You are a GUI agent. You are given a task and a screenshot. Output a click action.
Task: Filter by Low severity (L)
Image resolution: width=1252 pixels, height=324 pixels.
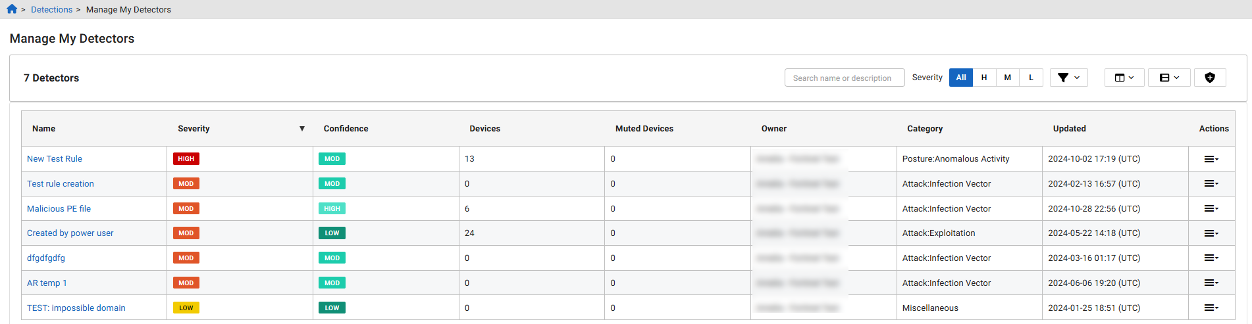[x=1031, y=78]
